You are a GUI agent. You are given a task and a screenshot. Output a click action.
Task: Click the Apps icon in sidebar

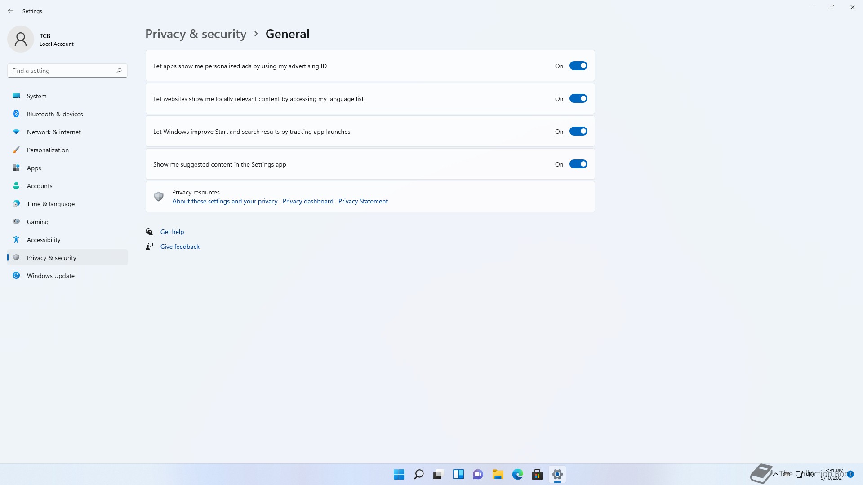click(x=16, y=168)
